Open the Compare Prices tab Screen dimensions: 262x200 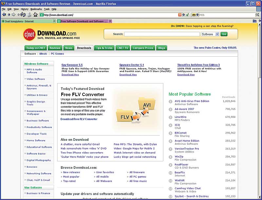(143, 48)
